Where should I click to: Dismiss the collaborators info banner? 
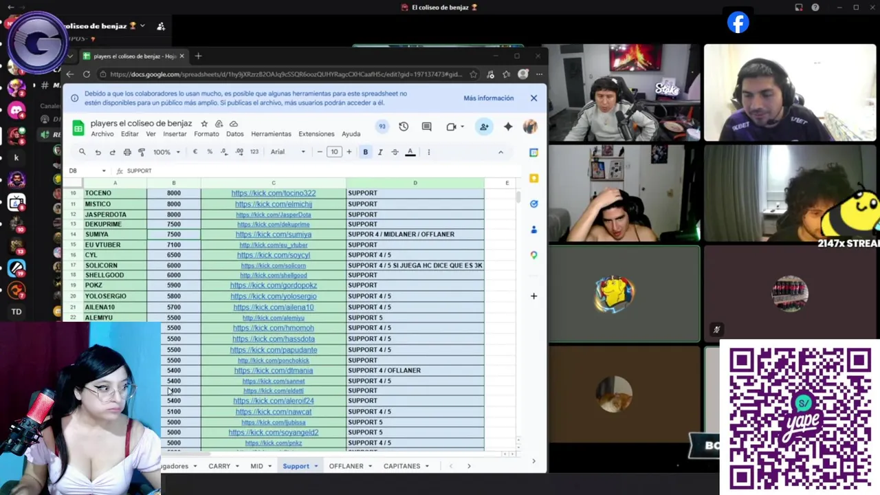(533, 98)
